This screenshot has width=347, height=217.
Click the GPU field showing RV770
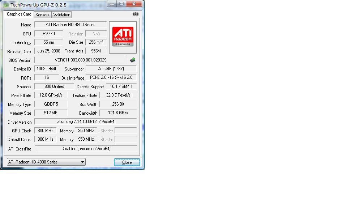pos(49,34)
